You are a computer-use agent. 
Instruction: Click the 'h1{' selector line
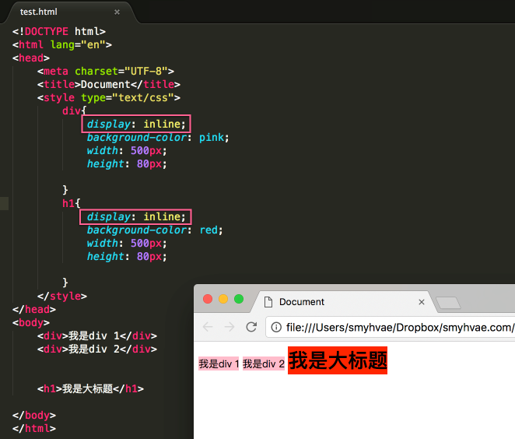pyautogui.click(x=72, y=203)
